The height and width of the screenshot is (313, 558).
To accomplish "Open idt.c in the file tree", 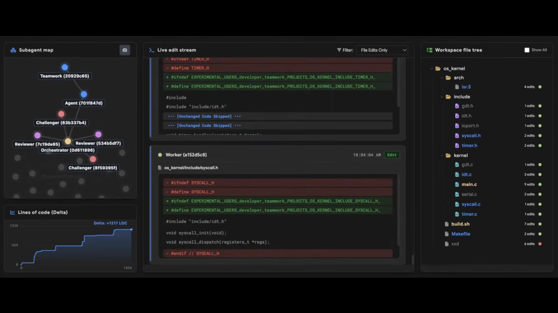I will point(466,175).
